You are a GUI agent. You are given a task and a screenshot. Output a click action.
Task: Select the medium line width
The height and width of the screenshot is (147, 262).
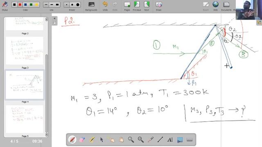point(52,4)
